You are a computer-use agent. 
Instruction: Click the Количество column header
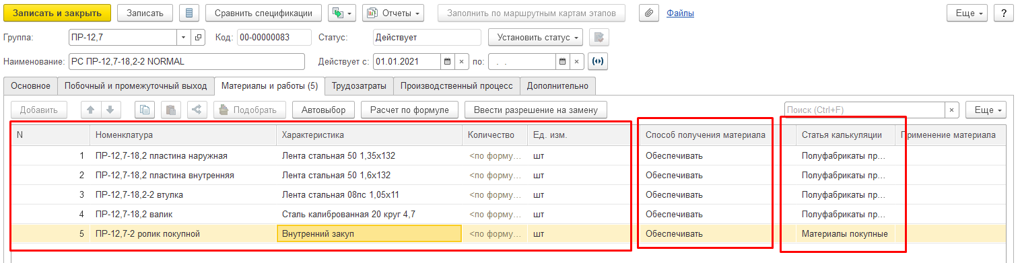495,135
